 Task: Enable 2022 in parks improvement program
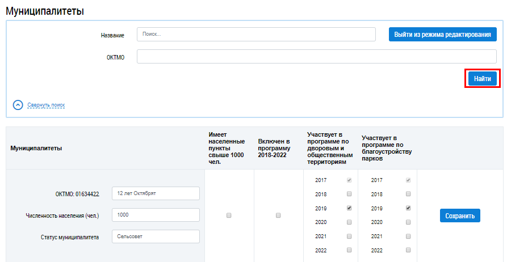tap(408, 250)
